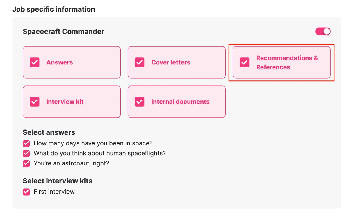Viewport: 349px width, 216px height.
Task: Uncheck the days in space question checkbox
Action: [x=26, y=143]
